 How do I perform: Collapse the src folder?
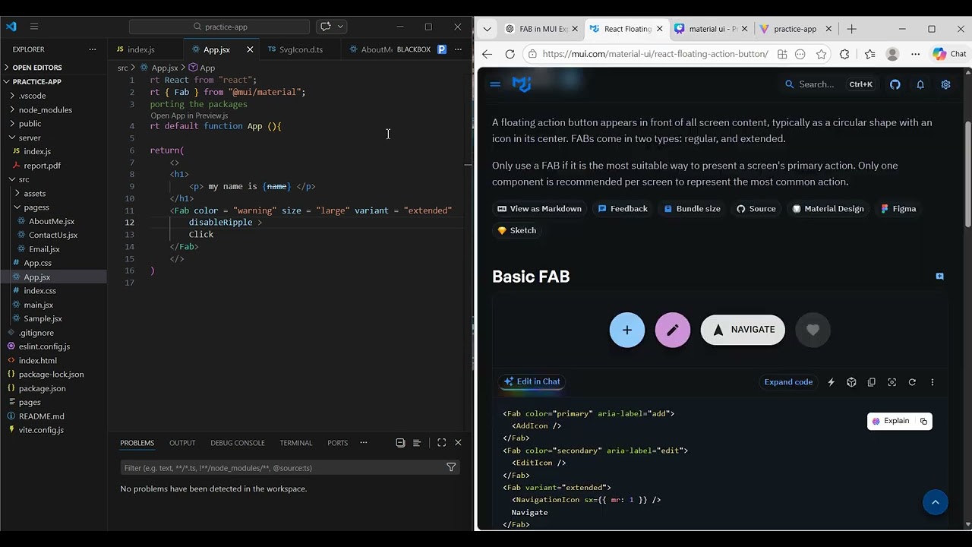pos(24,179)
